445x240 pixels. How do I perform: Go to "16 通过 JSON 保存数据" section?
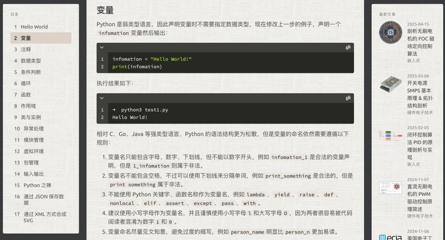[41, 200]
